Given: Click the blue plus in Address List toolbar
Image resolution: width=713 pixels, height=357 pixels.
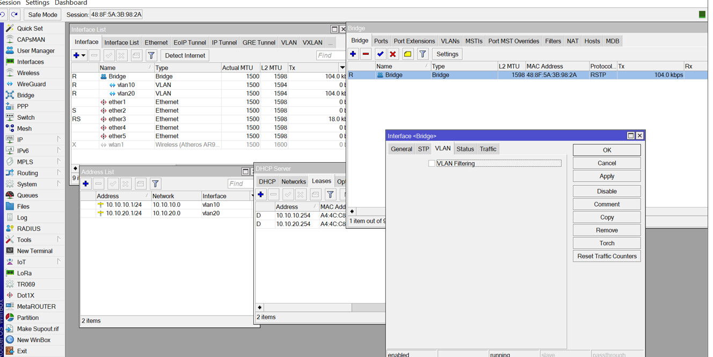Looking at the screenshot, I should 86,184.
